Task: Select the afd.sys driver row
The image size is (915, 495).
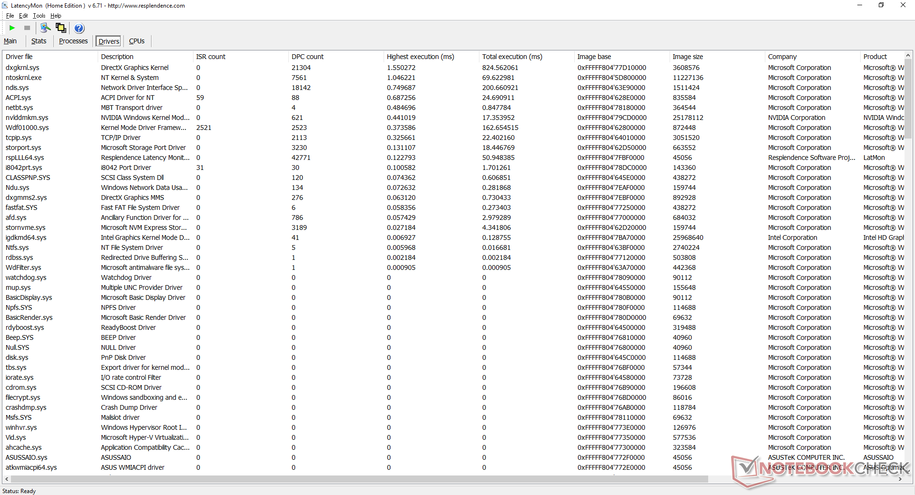Action: tap(454, 218)
